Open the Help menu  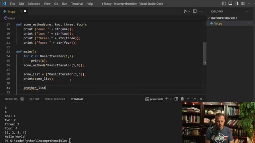click(90, 4)
